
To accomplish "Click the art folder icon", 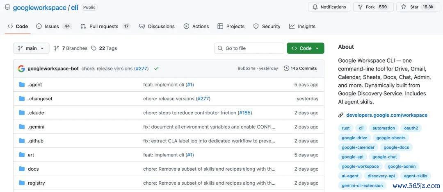I will (x=22, y=155).
